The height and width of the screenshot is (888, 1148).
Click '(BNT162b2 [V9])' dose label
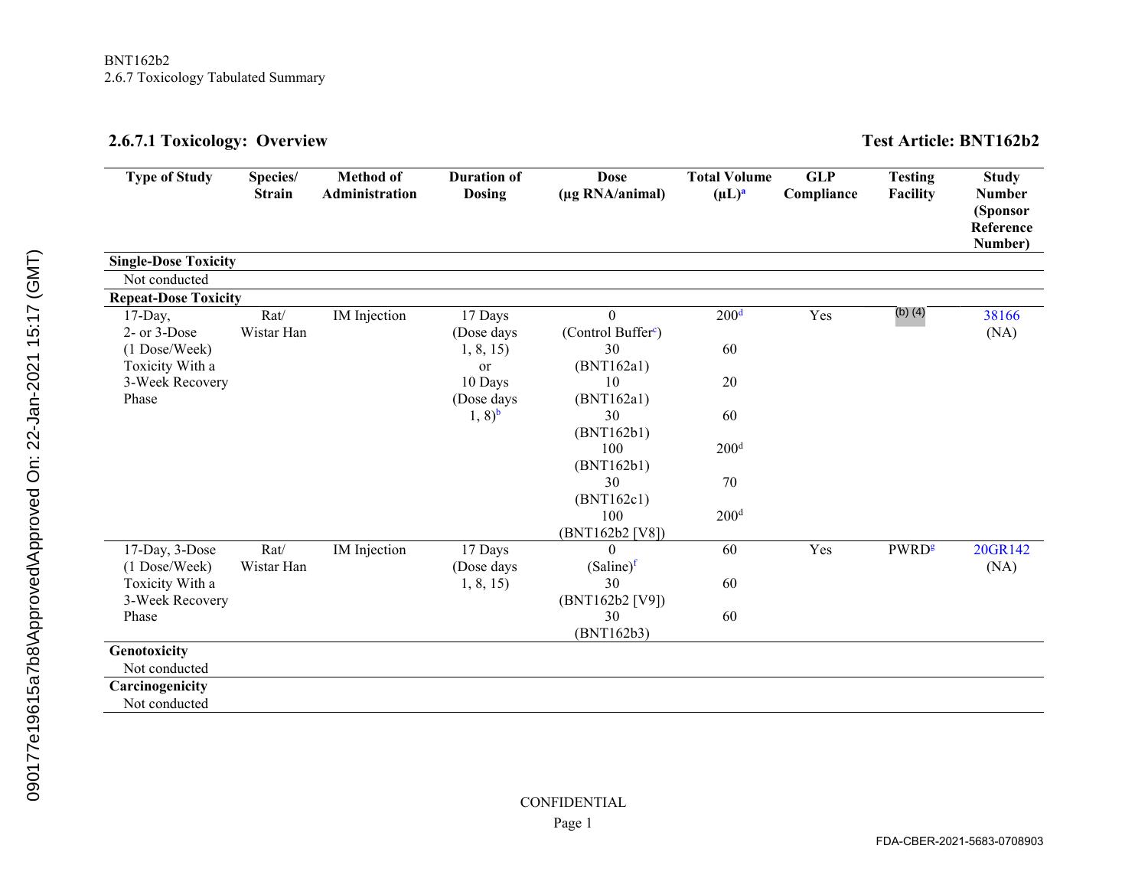(612, 600)
